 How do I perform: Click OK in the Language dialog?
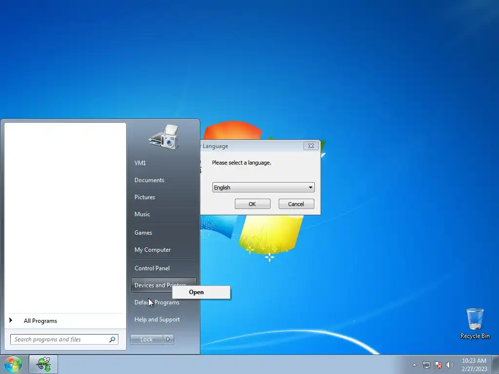point(252,204)
